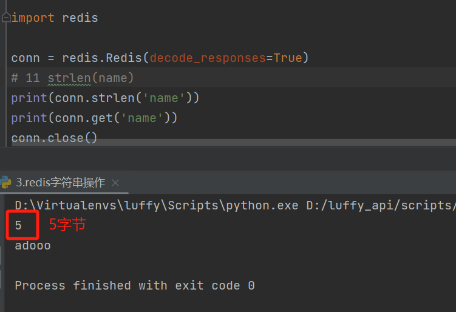Click the Process finished exit code line

tap(134, 285)
